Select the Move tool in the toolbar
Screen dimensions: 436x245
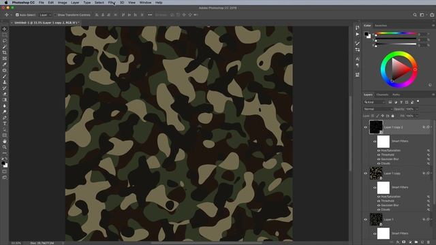pyautogui.click(x=5, y=29)
